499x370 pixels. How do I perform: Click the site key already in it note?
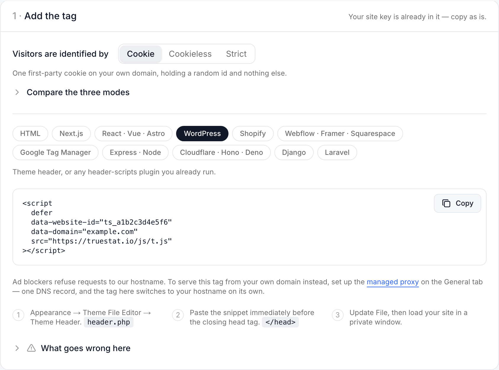click(x=417, y=17)
